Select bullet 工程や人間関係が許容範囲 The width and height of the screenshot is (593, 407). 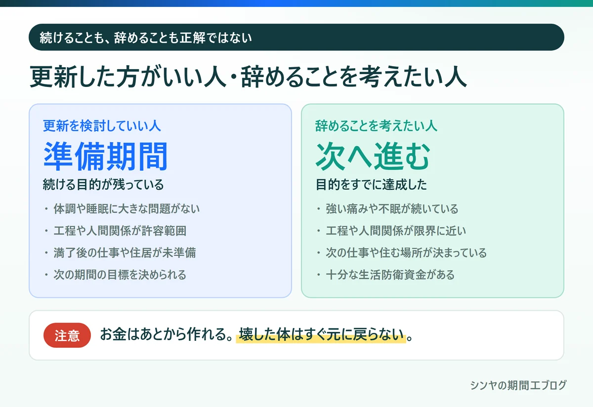[120, 231]
